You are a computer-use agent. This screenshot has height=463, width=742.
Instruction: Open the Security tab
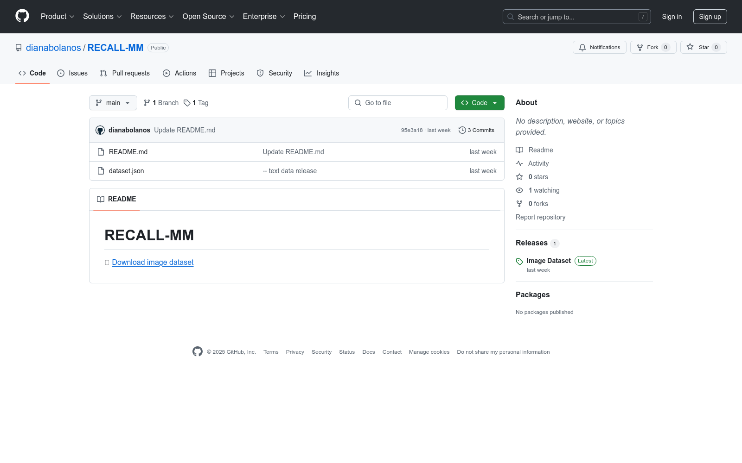[x=275, y=73]
